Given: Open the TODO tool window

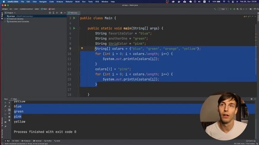Looking at the screenshot, I should click(x=16, y=141).
